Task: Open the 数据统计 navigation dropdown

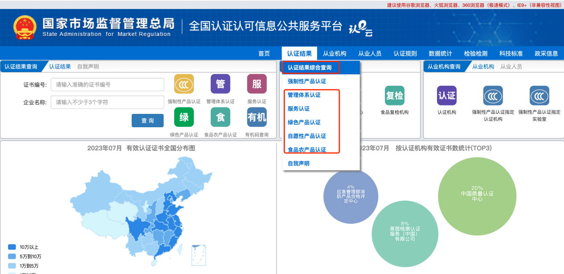Action: (440, 53)
